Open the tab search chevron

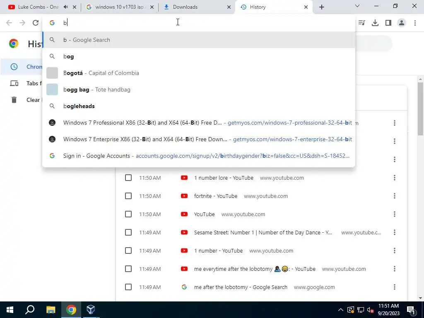(357, 6)
